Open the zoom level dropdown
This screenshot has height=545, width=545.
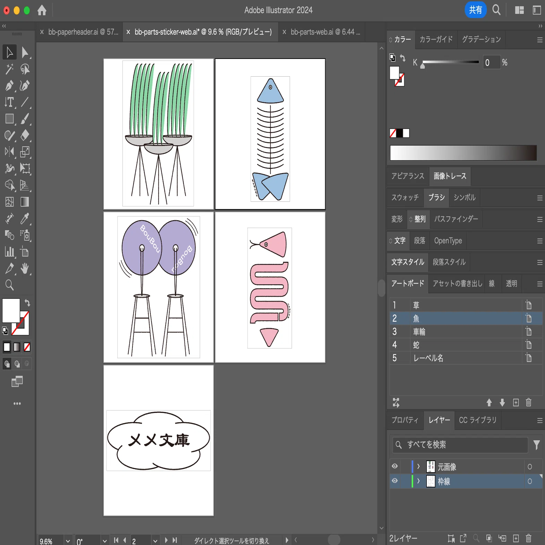pos(68,541)
